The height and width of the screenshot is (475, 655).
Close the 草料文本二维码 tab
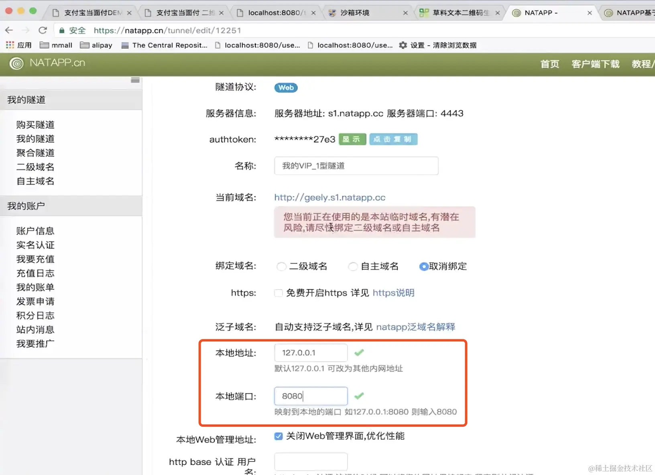point(498,13)
